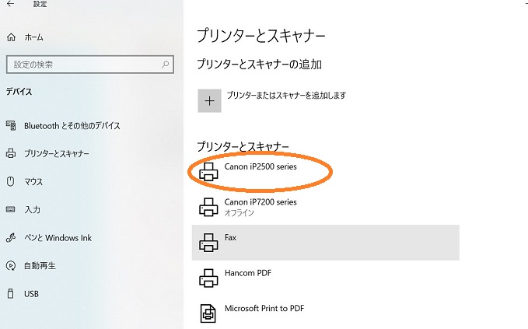Viewport: 528px width, 329px height.
Task: Select プリンターとスキャナー in the sidebar
Action: point(57,153)
